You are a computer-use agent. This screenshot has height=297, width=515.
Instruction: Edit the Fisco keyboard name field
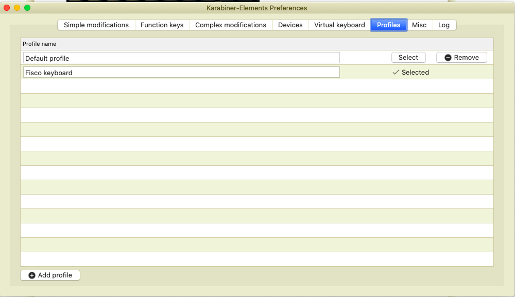coord(181,73)
